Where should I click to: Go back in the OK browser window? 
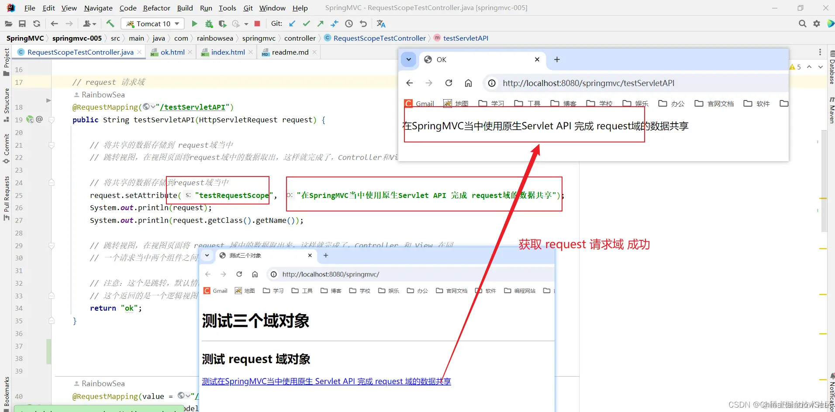point(409,83)
